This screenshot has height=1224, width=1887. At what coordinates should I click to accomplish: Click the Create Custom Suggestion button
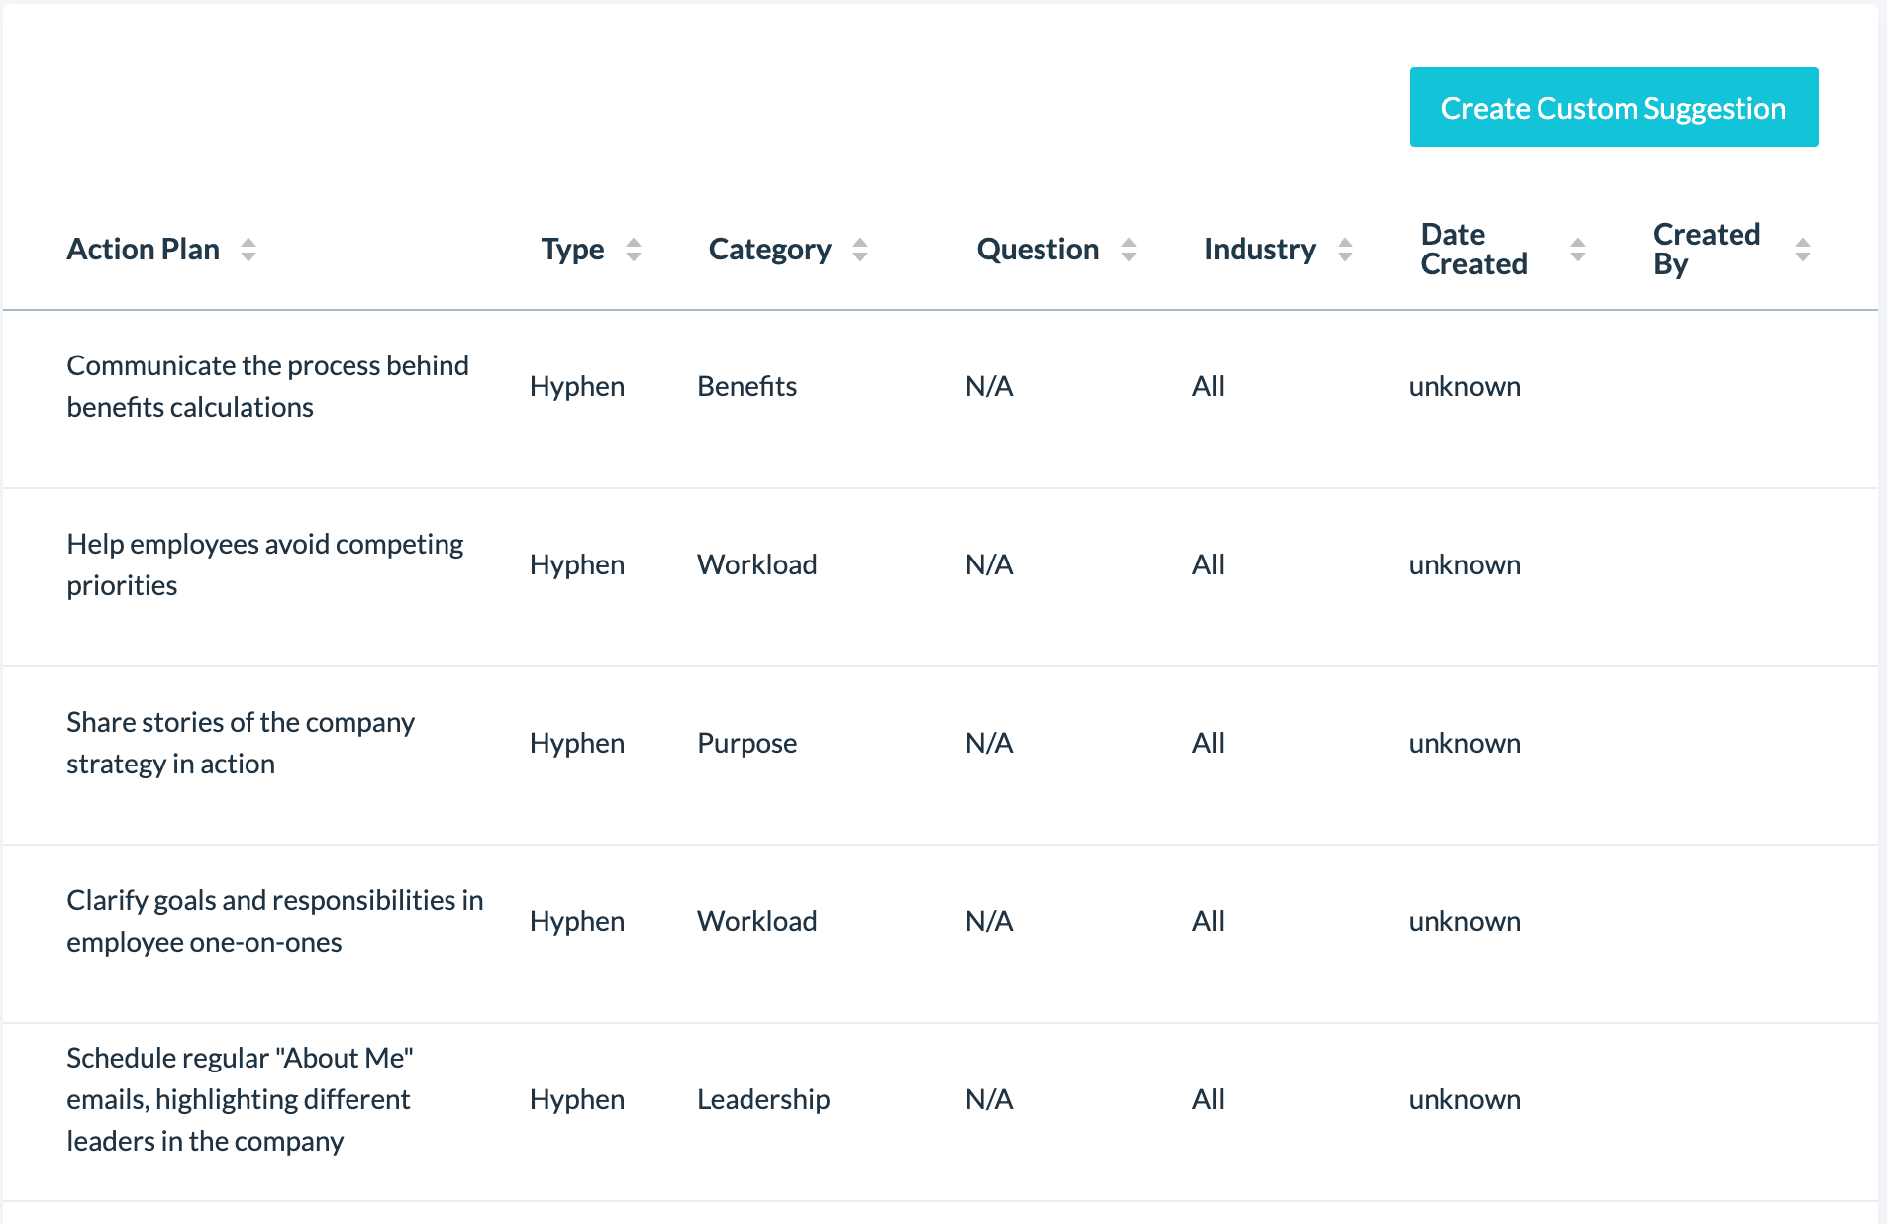tap(1614, 107)
